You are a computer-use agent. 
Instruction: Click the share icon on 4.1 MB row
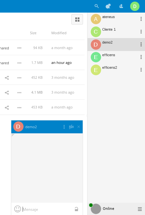click(x=7, y=93)
